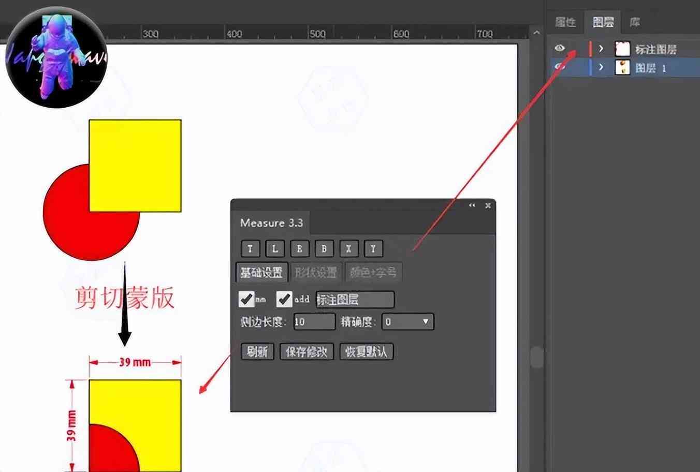
Task: Click the L button in Measure panel
Action: pyautogui.click(x=275, y=249)
